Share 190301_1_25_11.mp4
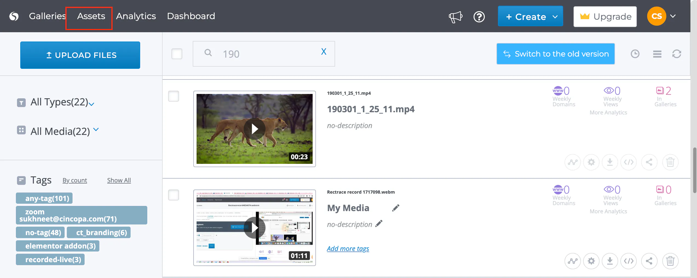Viewport: 697px width, 278px height. coord(649,162)
